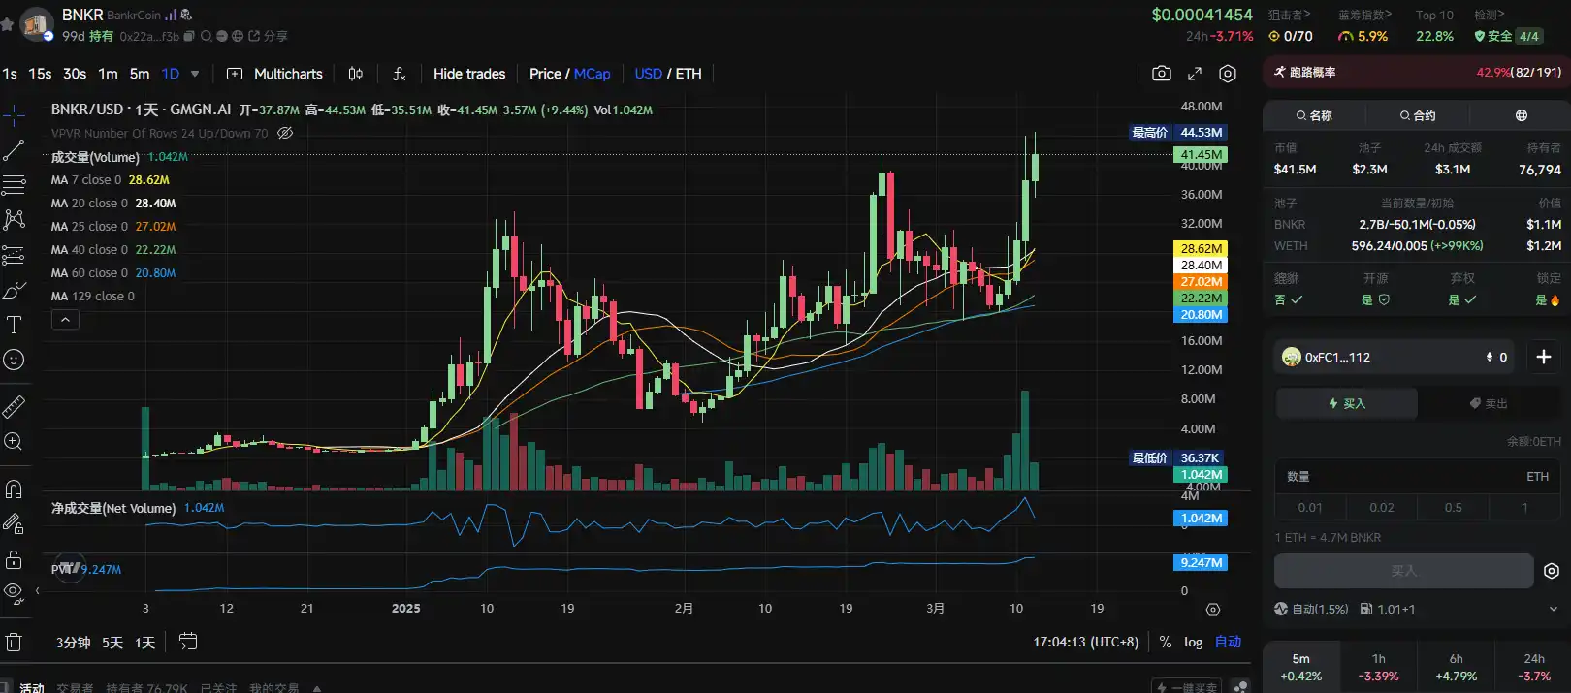The width and height of the screenshot is (1571, 693).
Task: Delete all drawings with trash icon
Action: [14, 642]
